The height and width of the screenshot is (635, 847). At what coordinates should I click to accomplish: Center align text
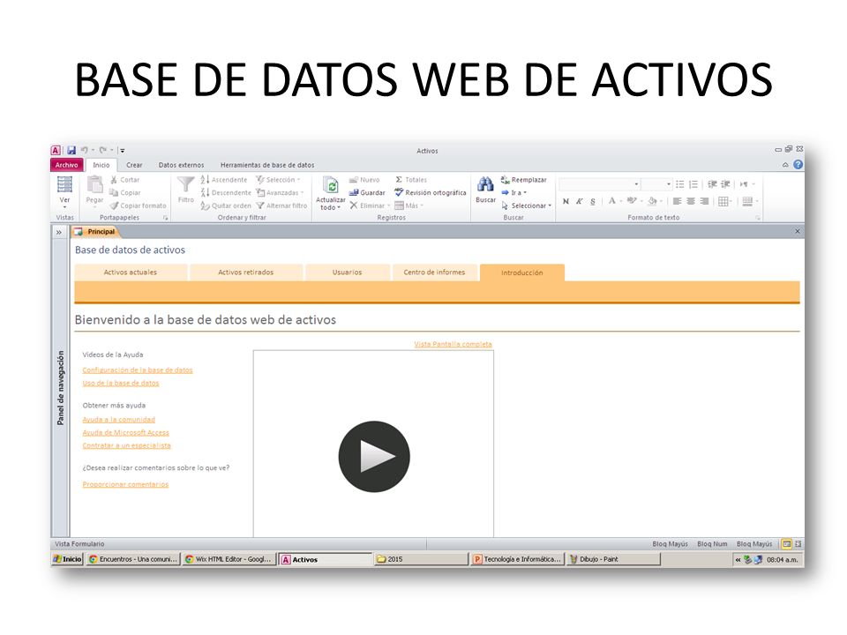coord(690,201)
